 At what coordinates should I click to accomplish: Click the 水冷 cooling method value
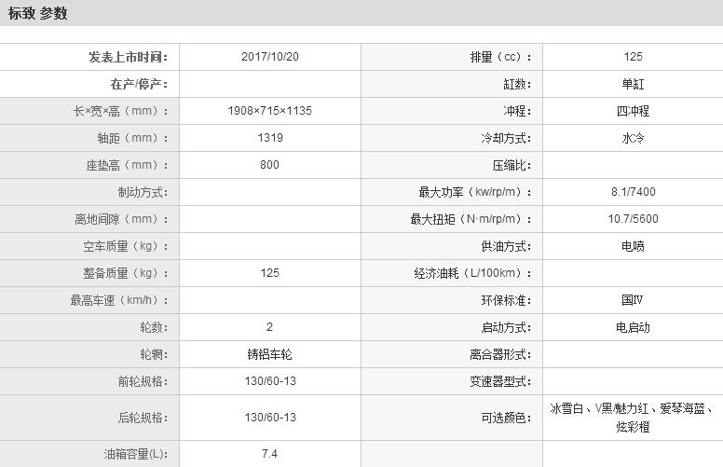633,138
